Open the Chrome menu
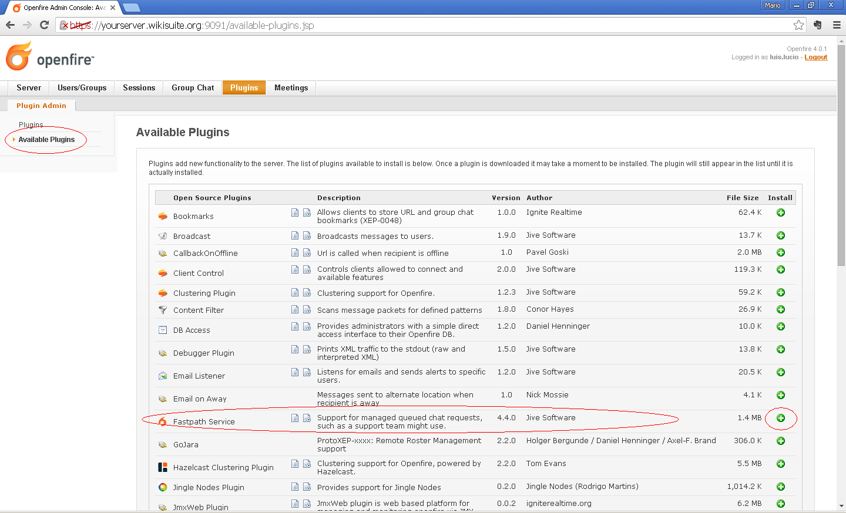The image size is (846, 513). click(x=837, y=25)
